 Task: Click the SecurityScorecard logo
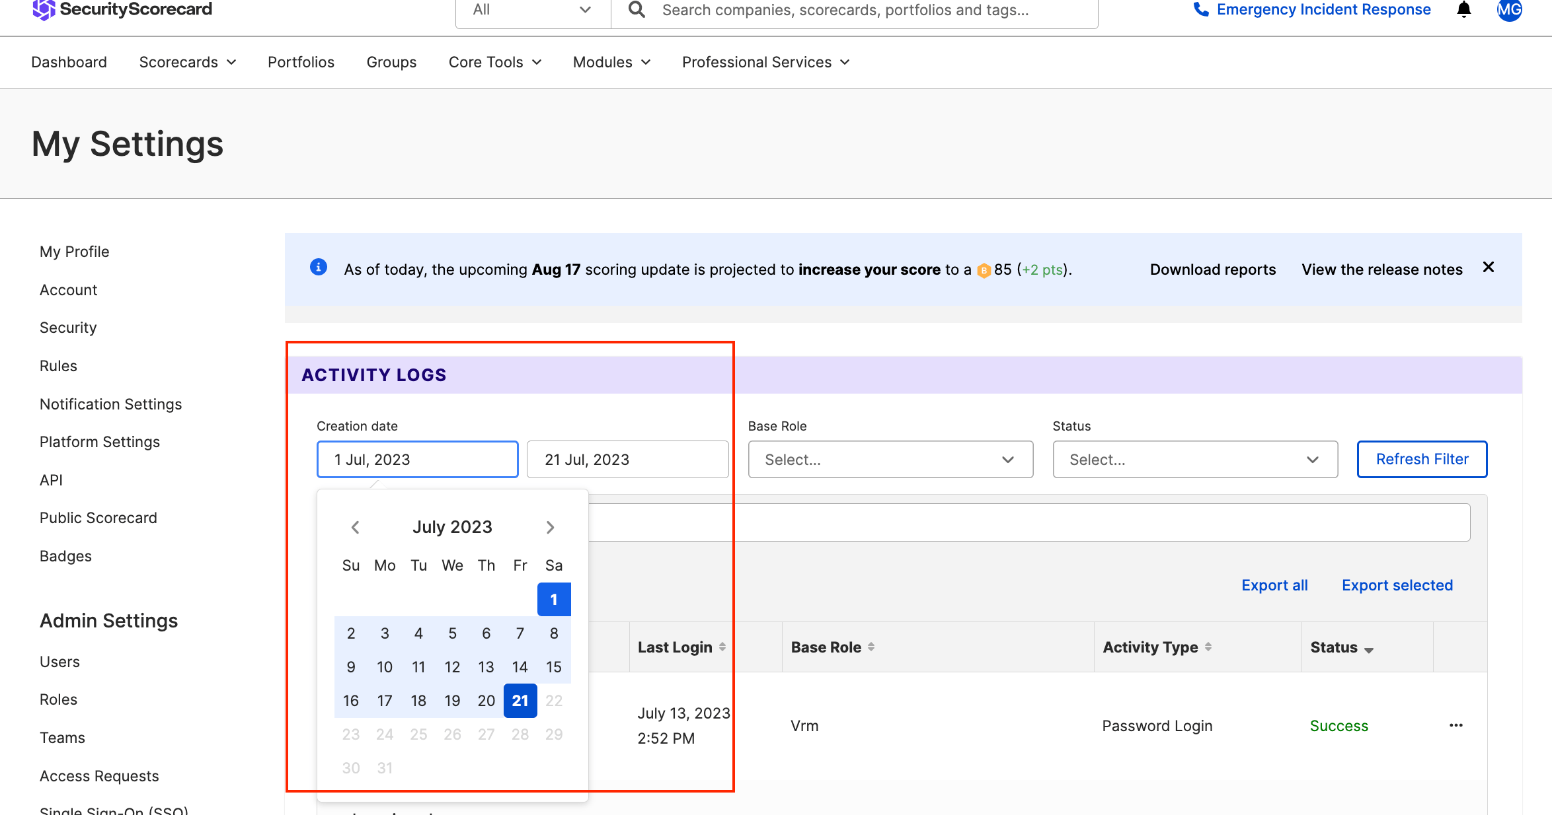(122, 9)
